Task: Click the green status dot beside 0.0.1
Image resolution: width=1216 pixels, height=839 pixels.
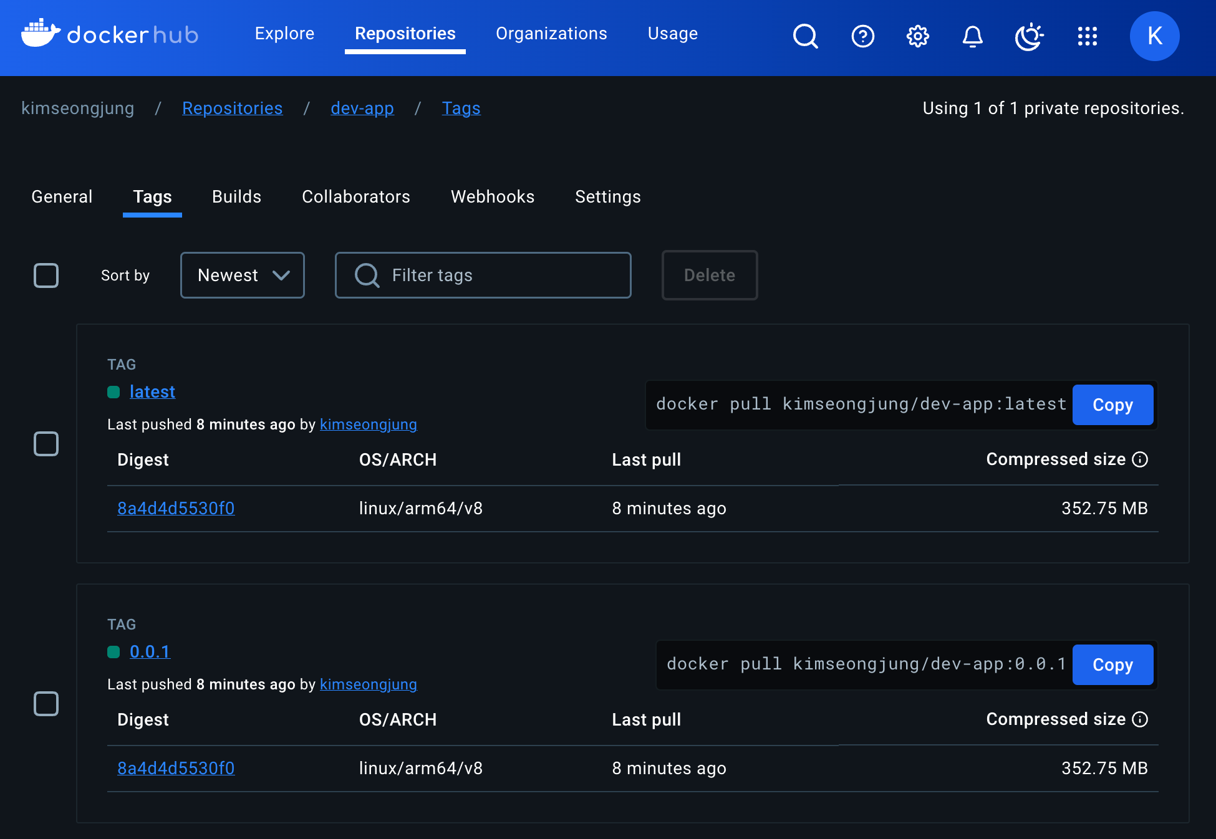Action: (113, 652)
